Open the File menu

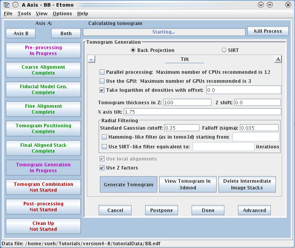(8, 14)
